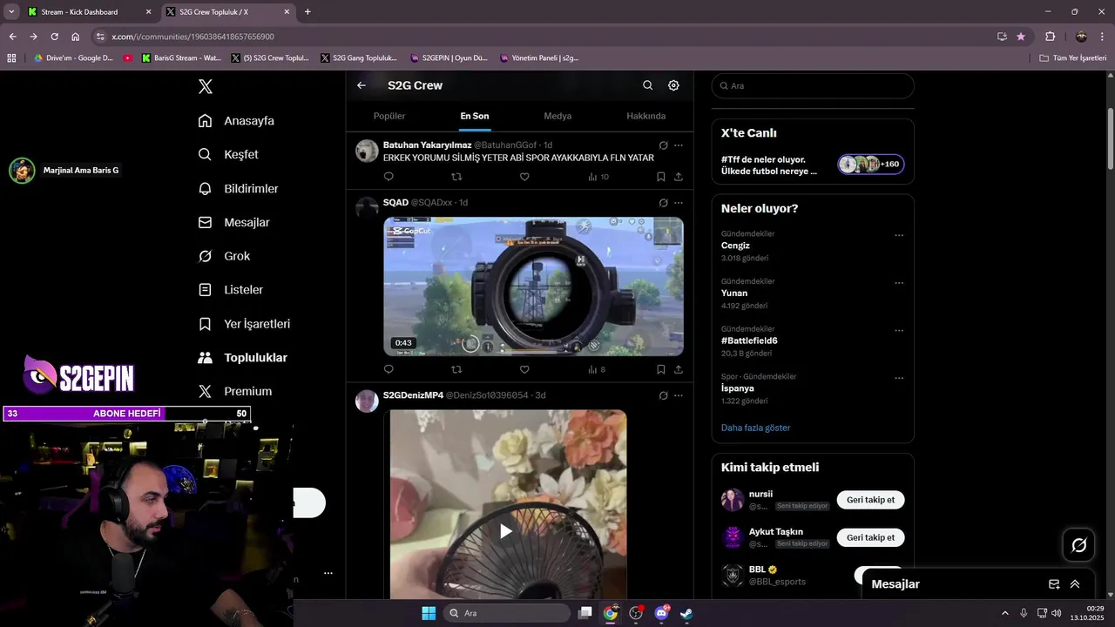Repost Batuhan Yakaryılmaz's post

pos(456,177)
